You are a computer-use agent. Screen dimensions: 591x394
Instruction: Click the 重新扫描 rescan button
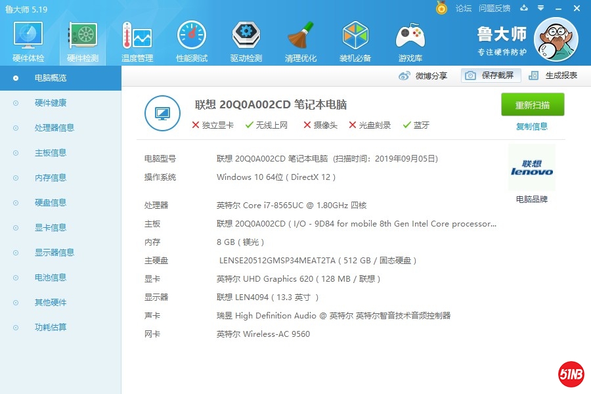[x=532, y=104]
